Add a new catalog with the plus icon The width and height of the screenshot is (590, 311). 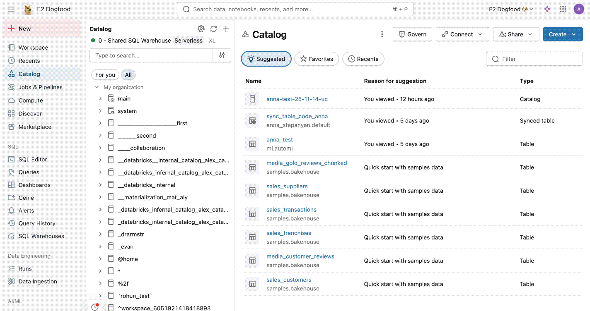coord(226,29)
